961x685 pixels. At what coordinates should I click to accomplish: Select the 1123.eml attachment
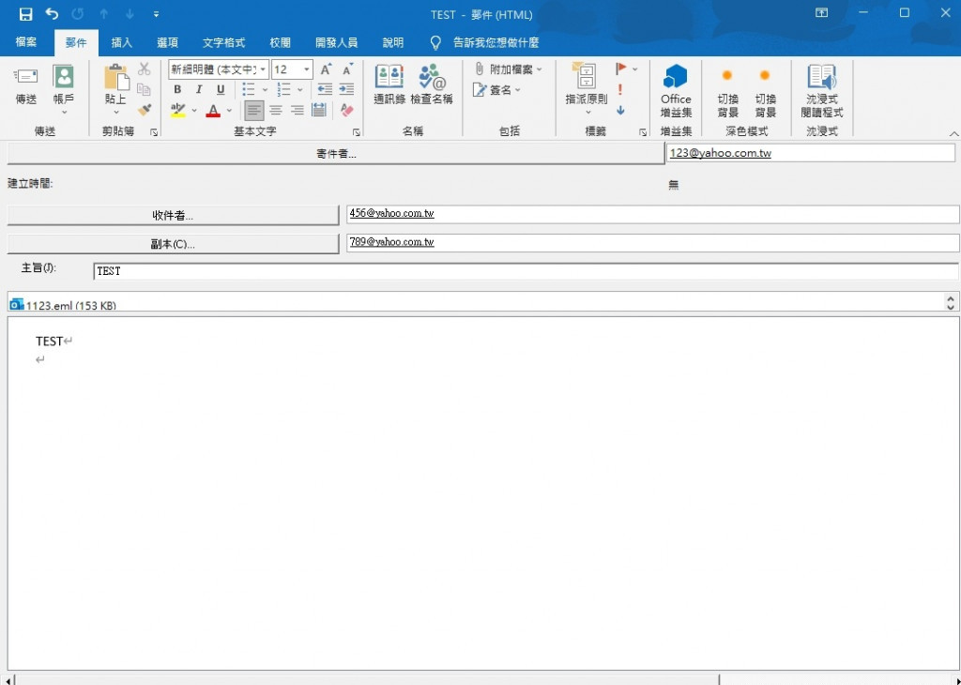tap(63, 305)
